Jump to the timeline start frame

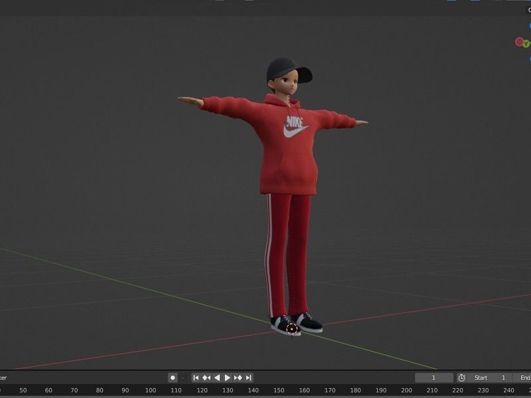pyautogui.click(x=196, y=377)
